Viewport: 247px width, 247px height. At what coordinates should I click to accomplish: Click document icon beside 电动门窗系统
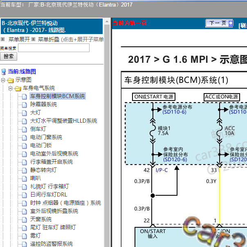coord(24,137)
